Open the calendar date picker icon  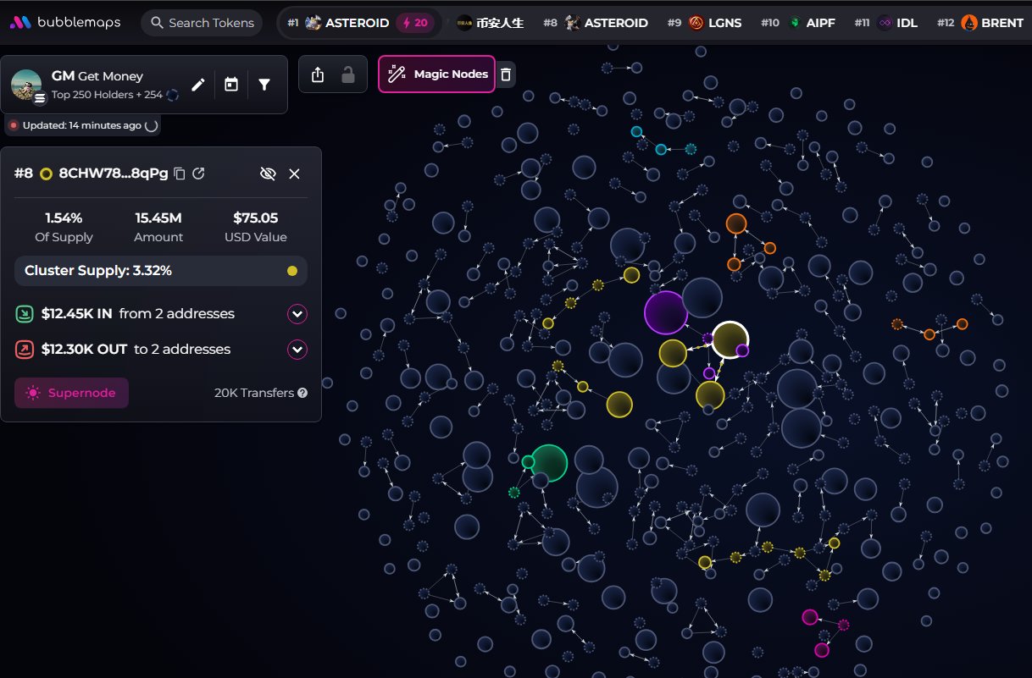231,84
